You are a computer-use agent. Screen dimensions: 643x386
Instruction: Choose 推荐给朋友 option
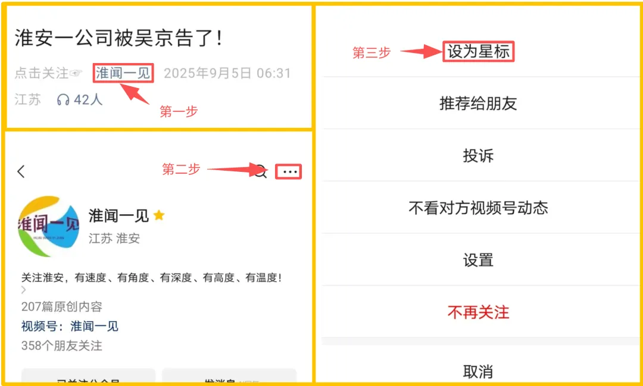tap(478, 103)
